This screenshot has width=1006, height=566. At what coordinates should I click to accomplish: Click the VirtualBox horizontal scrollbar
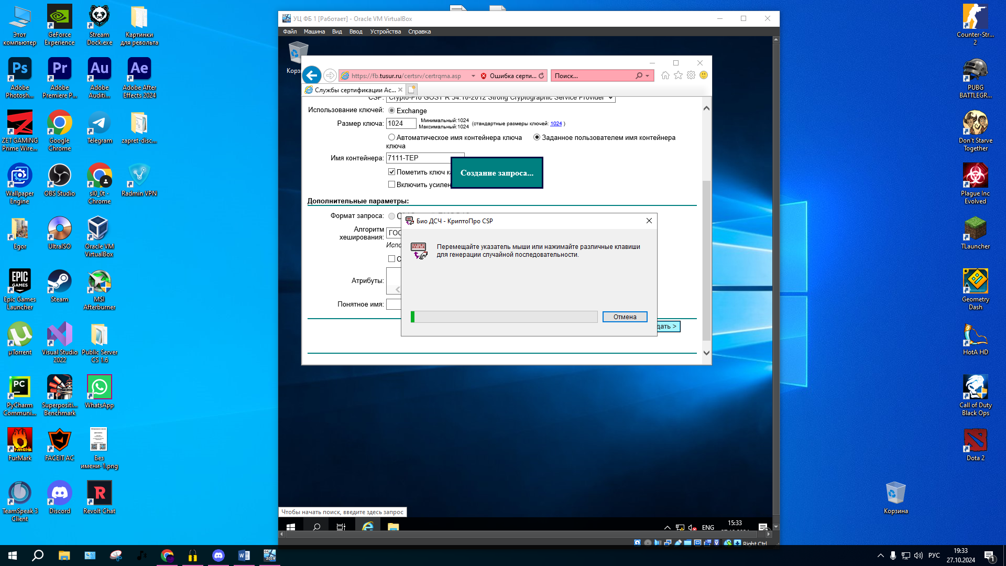[526, 534]
